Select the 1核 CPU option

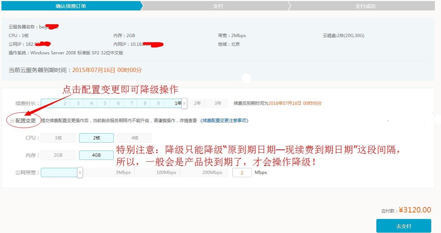click(x=58, y=138)
